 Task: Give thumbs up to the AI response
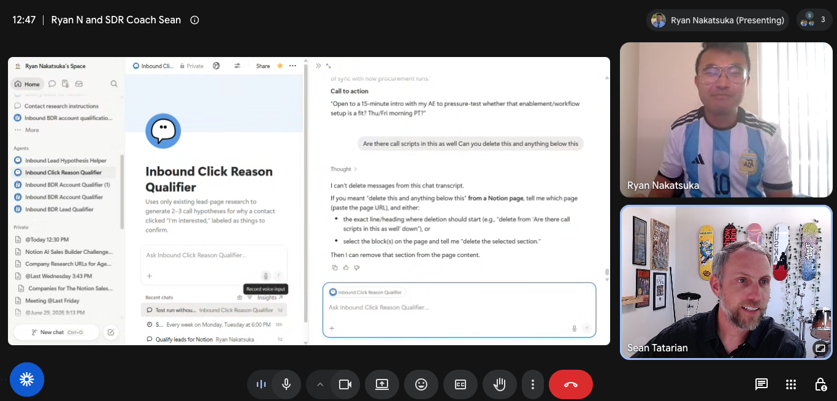(345, 267)
